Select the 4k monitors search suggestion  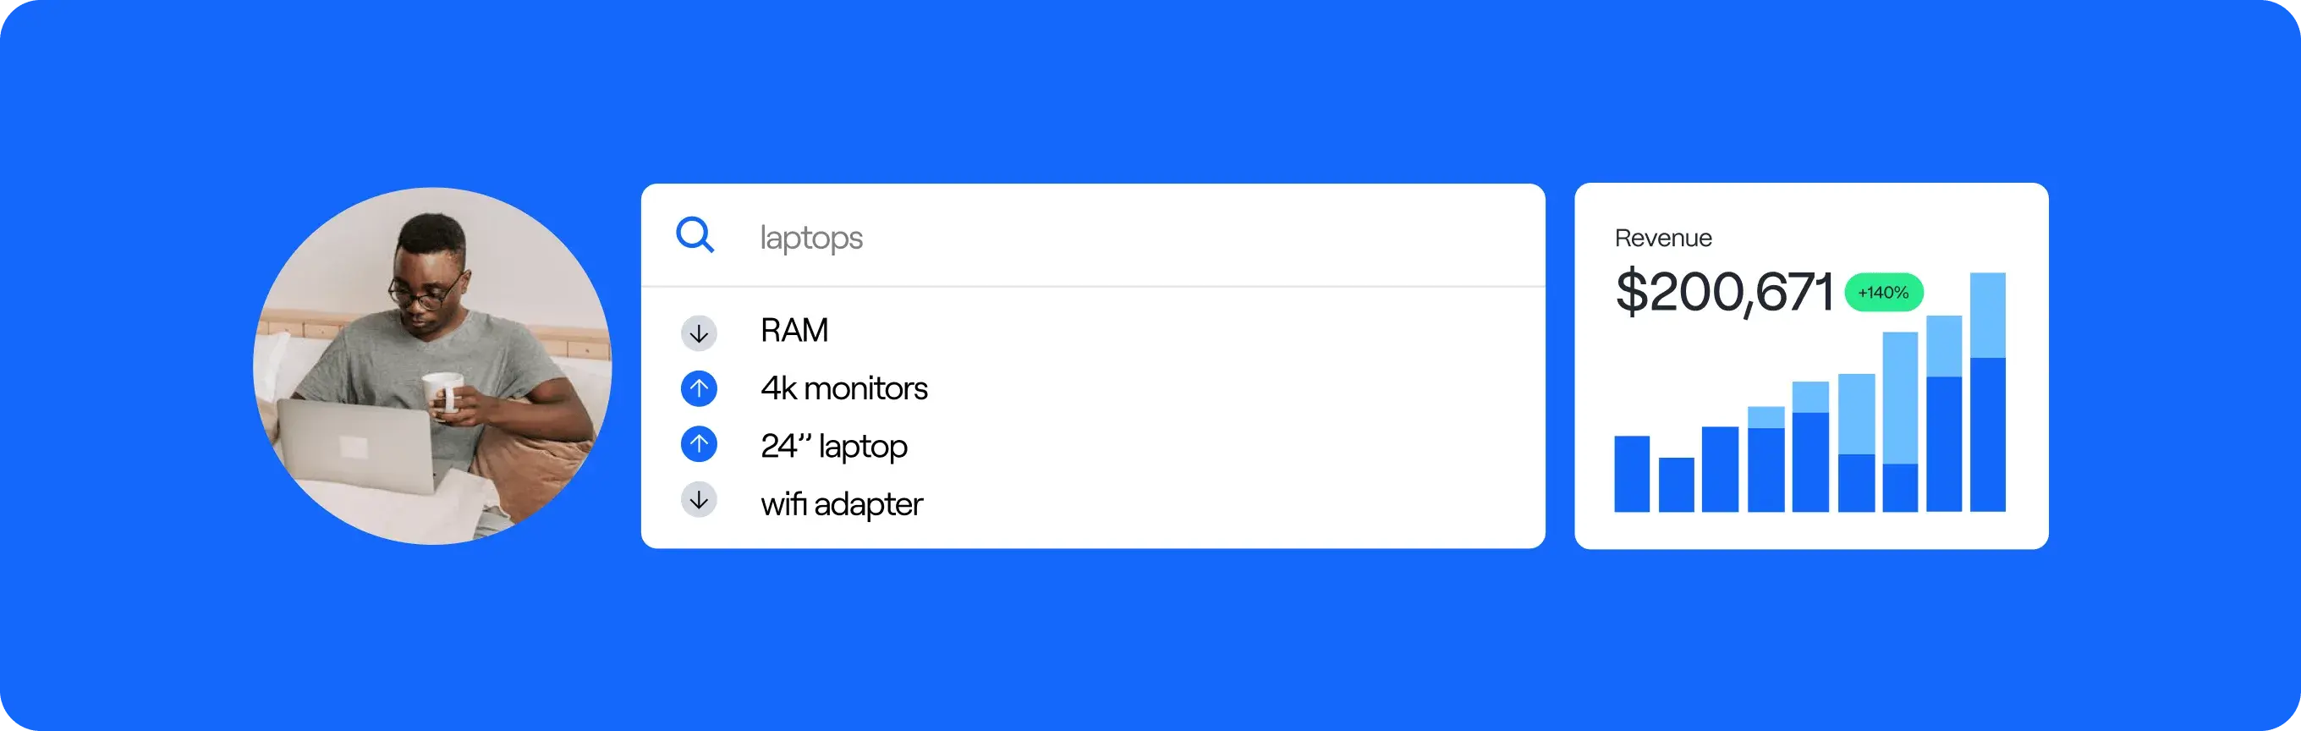[x=844, y=387]
